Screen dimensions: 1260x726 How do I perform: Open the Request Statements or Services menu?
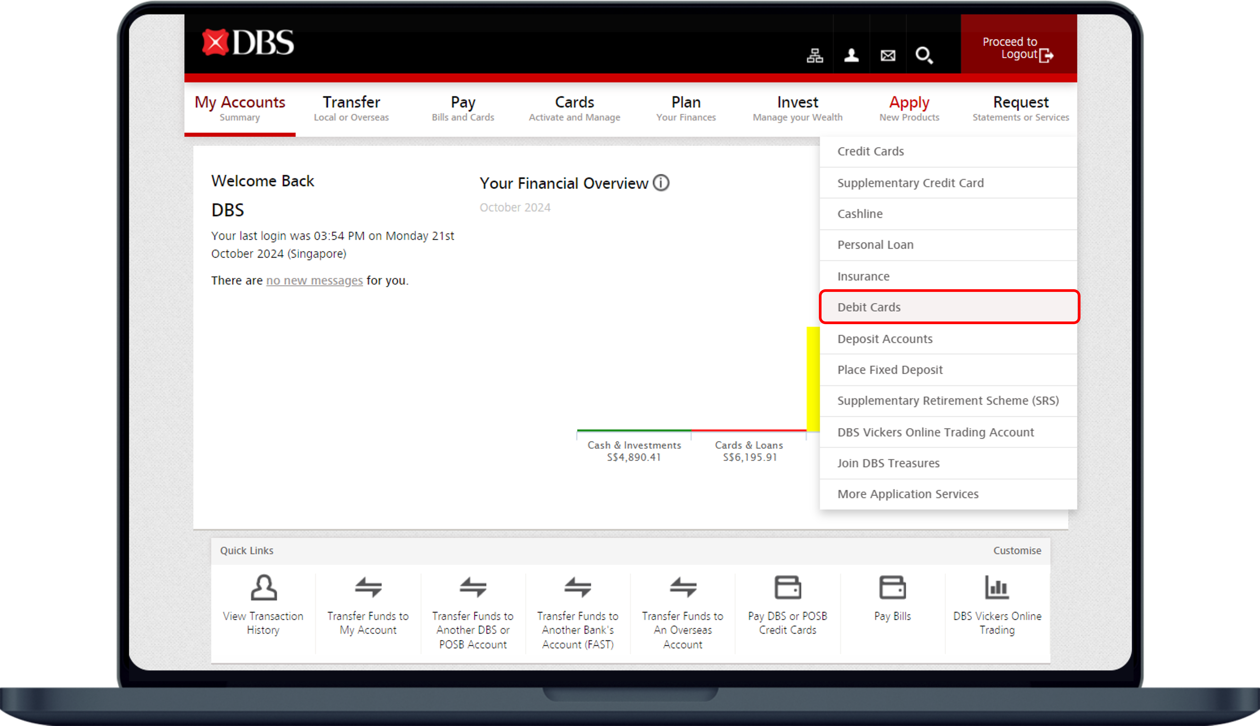[x=1021, y=108]
